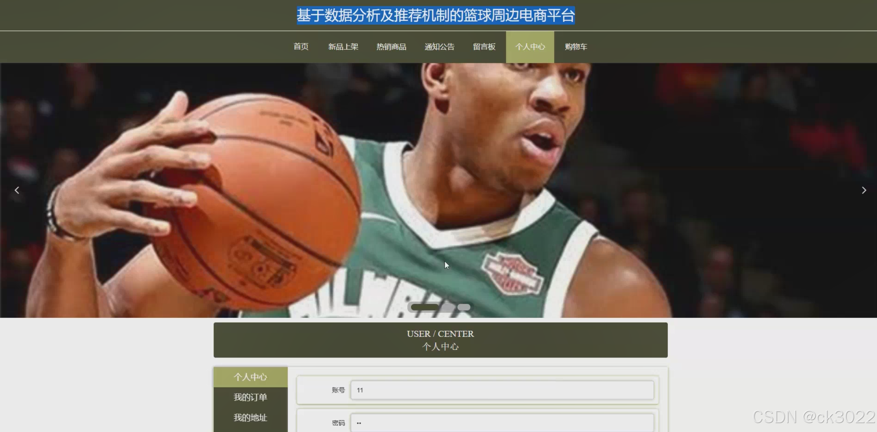
Task: Navigate to 热销商品 hot products
Action: pos(391,47)
